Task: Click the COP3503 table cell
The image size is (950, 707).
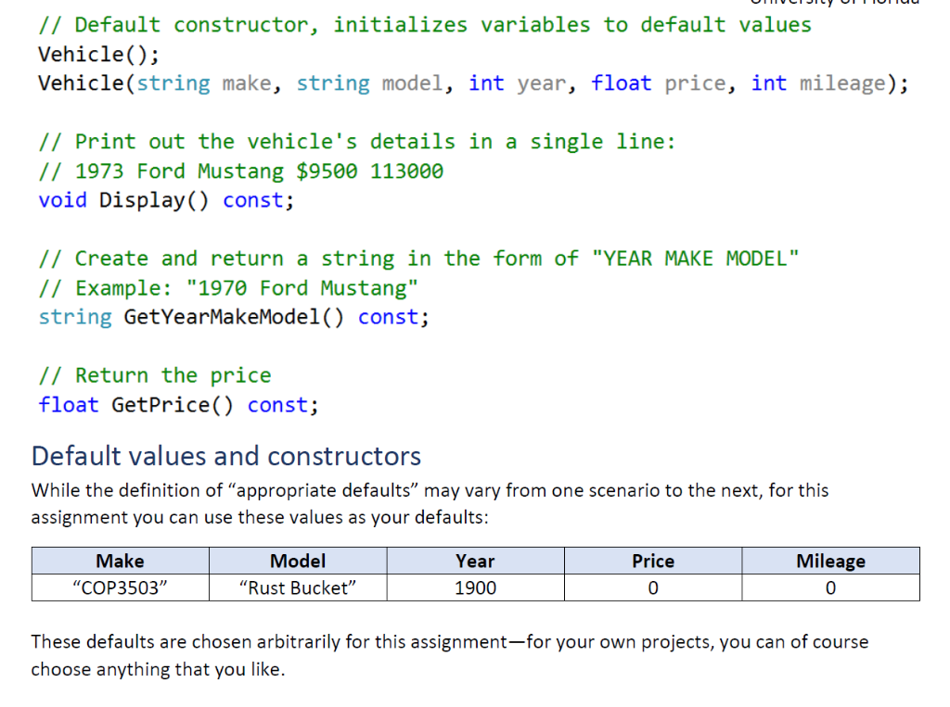Action: click(120, 587)
